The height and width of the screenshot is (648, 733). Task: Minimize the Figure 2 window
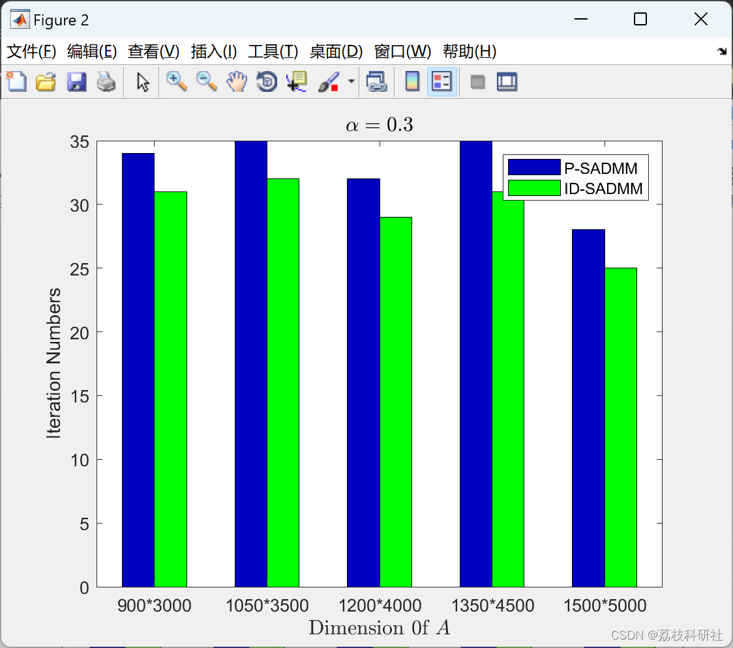581,19
